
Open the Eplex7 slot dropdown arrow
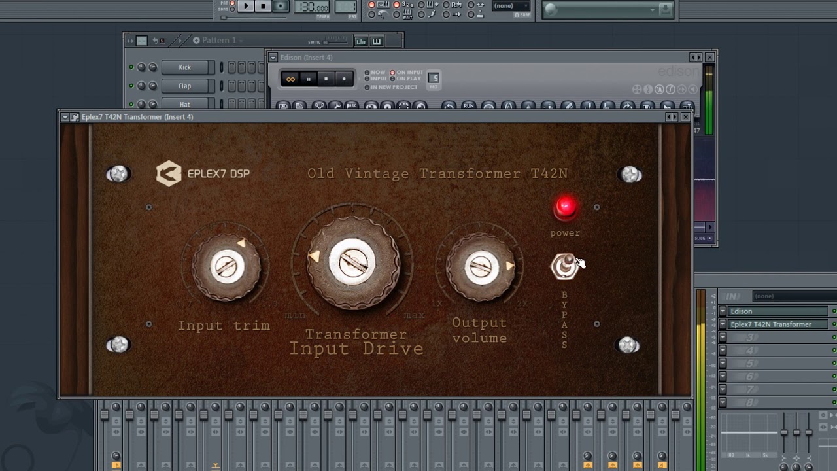point(723,324)
